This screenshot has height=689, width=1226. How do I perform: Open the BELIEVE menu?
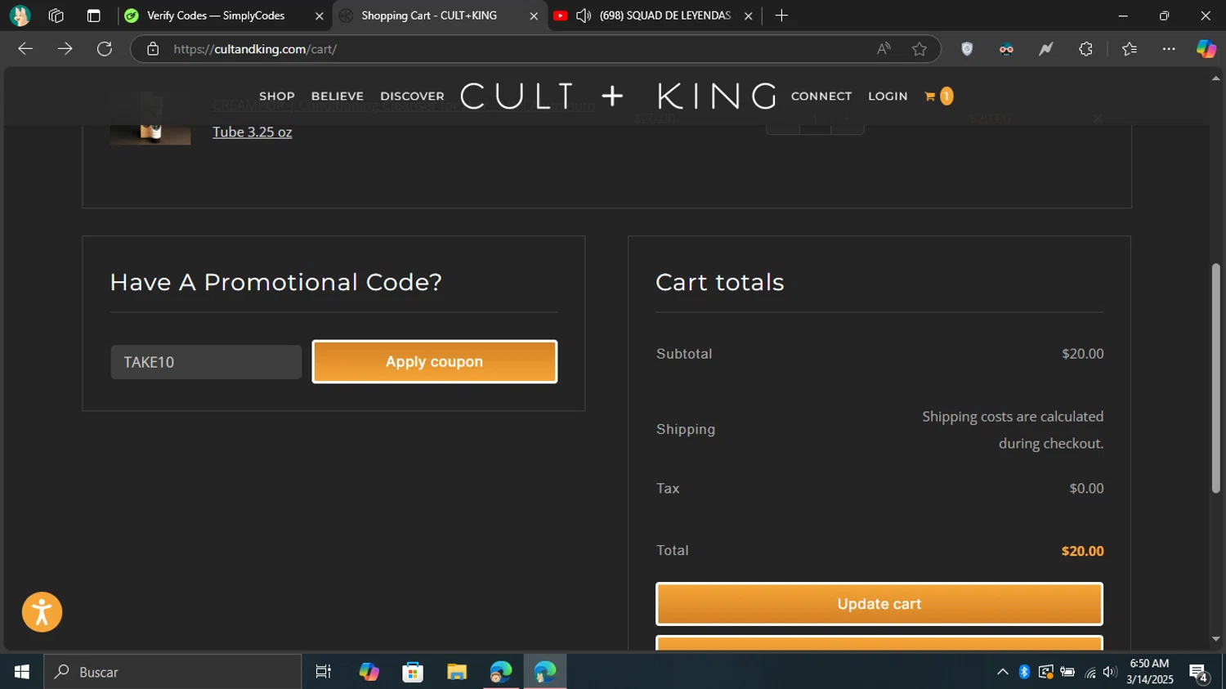point(338,96)
